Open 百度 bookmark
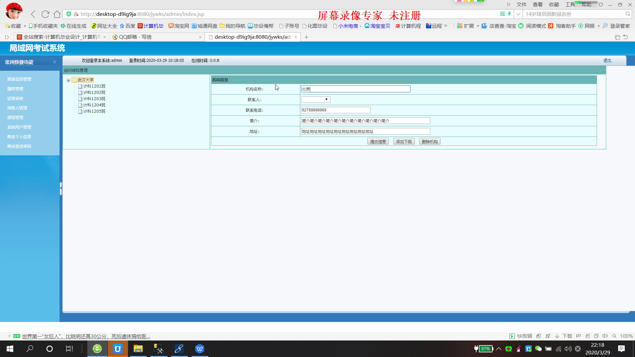 [128, 26]
